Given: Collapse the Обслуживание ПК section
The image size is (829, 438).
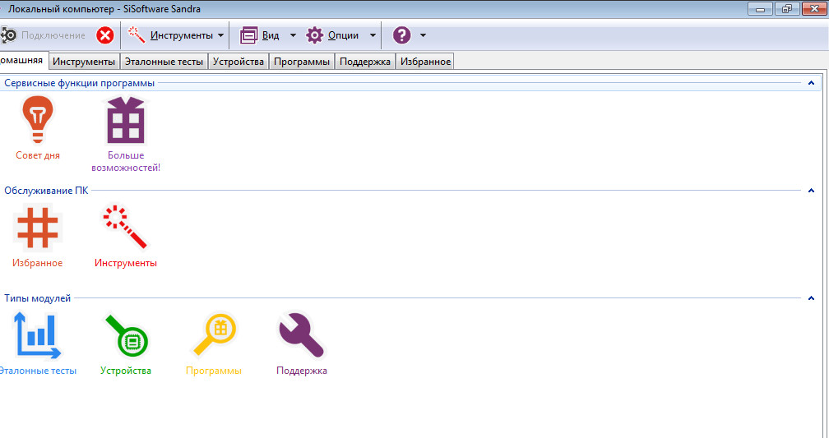Looking at the screenshot, I should [x=811, y=190].
